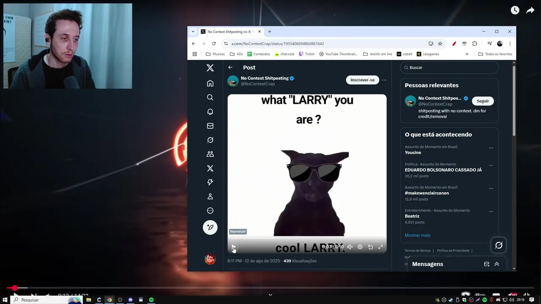Open the ADs bookmark folder
Viewport: 541px width, 304px height.
(236, 54)
